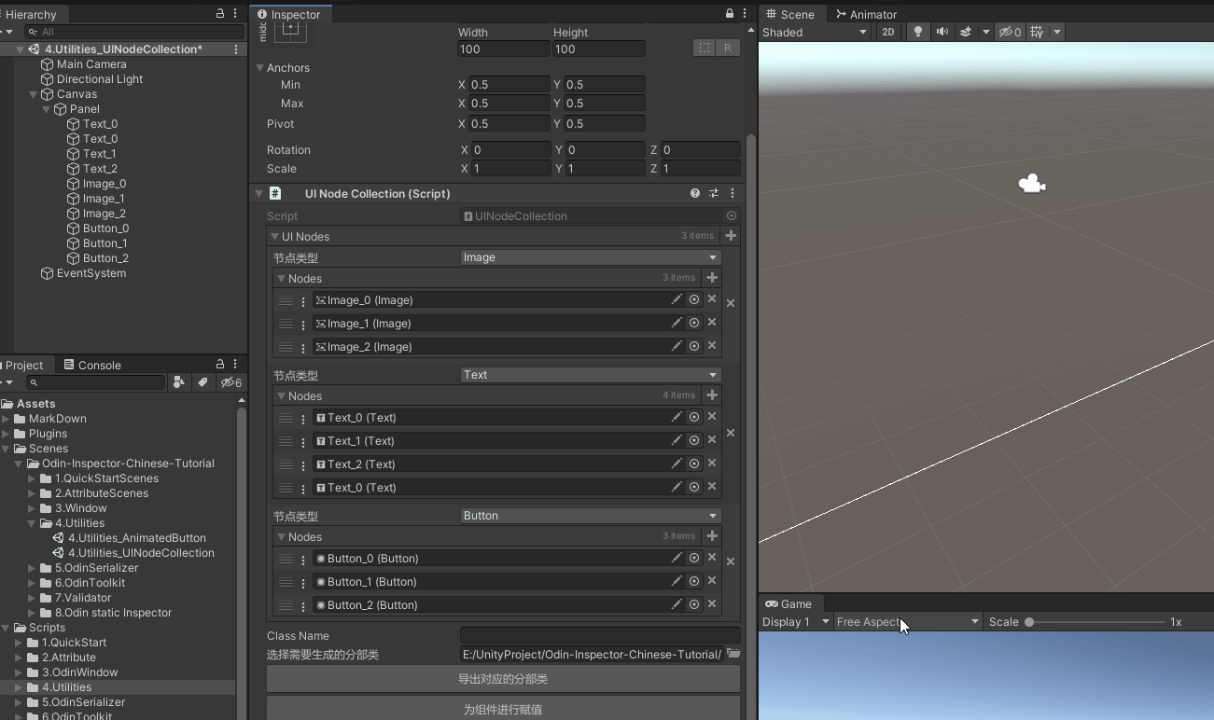Toggle the Inspector lock icon

(x=730, y=14)
